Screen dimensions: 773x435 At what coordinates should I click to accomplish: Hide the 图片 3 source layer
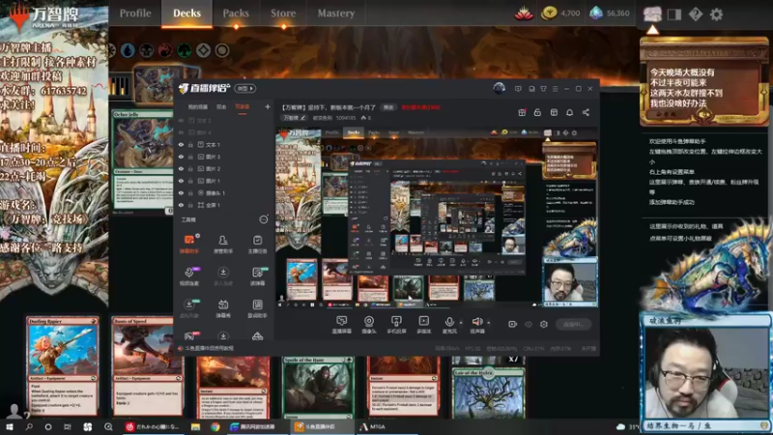[181, 157]
